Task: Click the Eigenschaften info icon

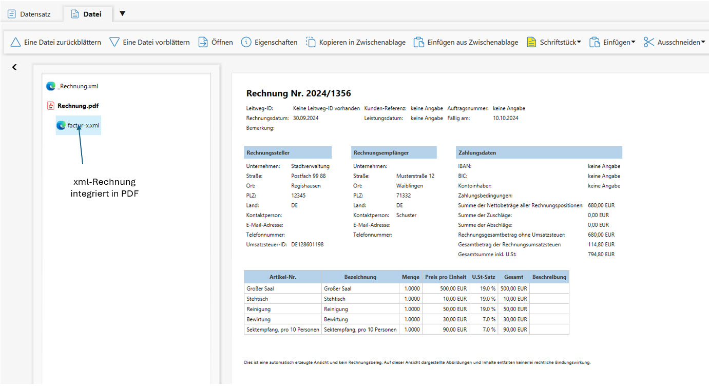Action: pyautogui.click(x=246, y=42)
